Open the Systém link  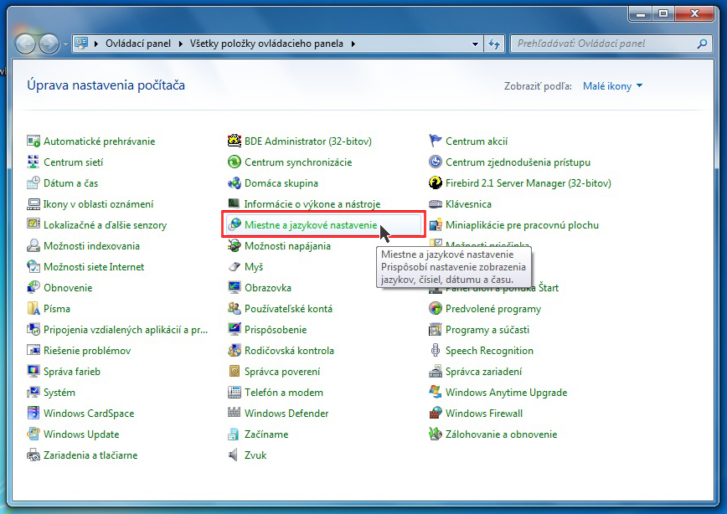pyautogui.click(x=59, y=392)
